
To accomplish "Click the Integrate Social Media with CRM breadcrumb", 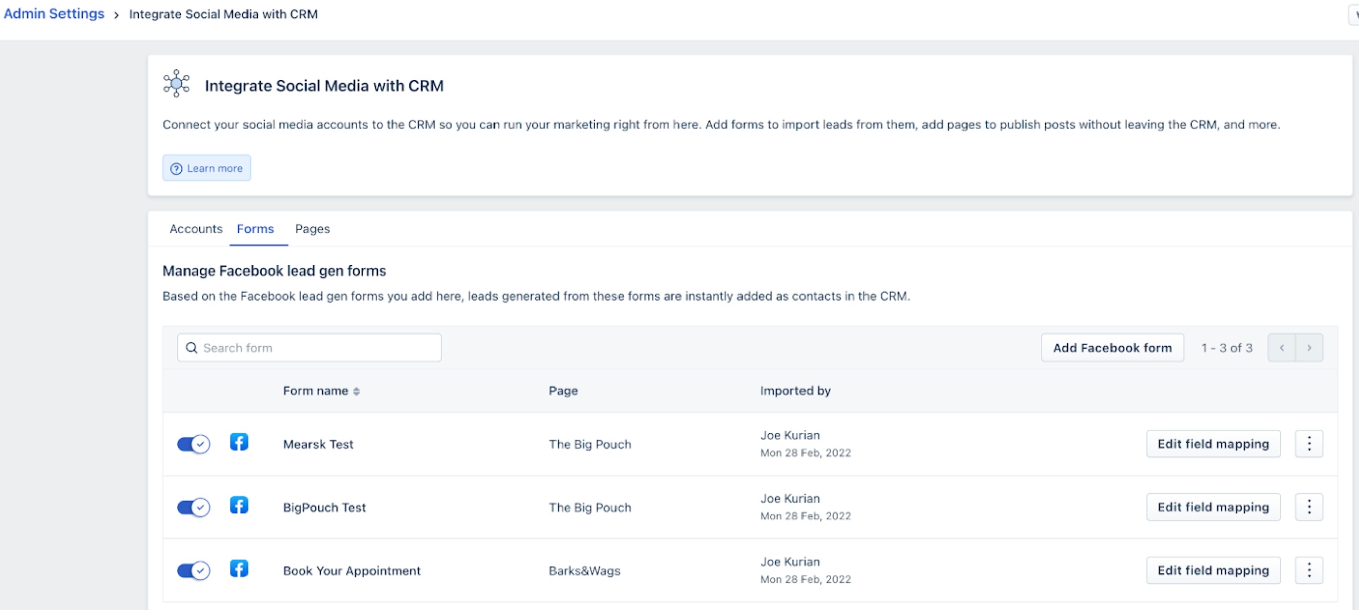I will (223, 14).
